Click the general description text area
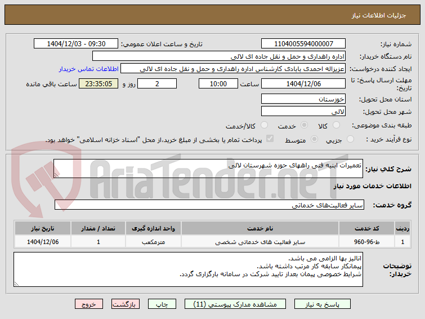Image resolution: width=425 pixels, height=319 pixels. click(x=208, y=169)
